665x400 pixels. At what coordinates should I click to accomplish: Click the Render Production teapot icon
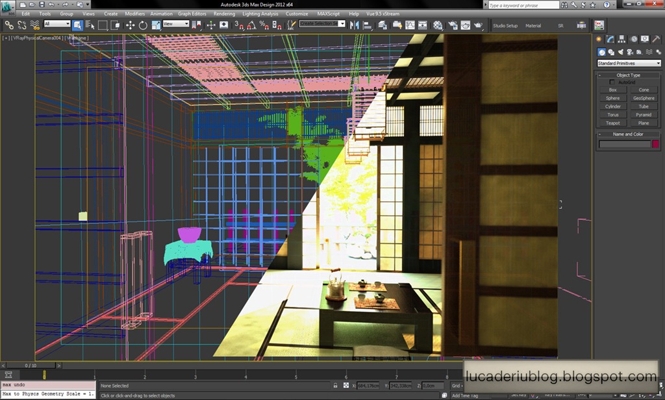[x=479, y=25]
